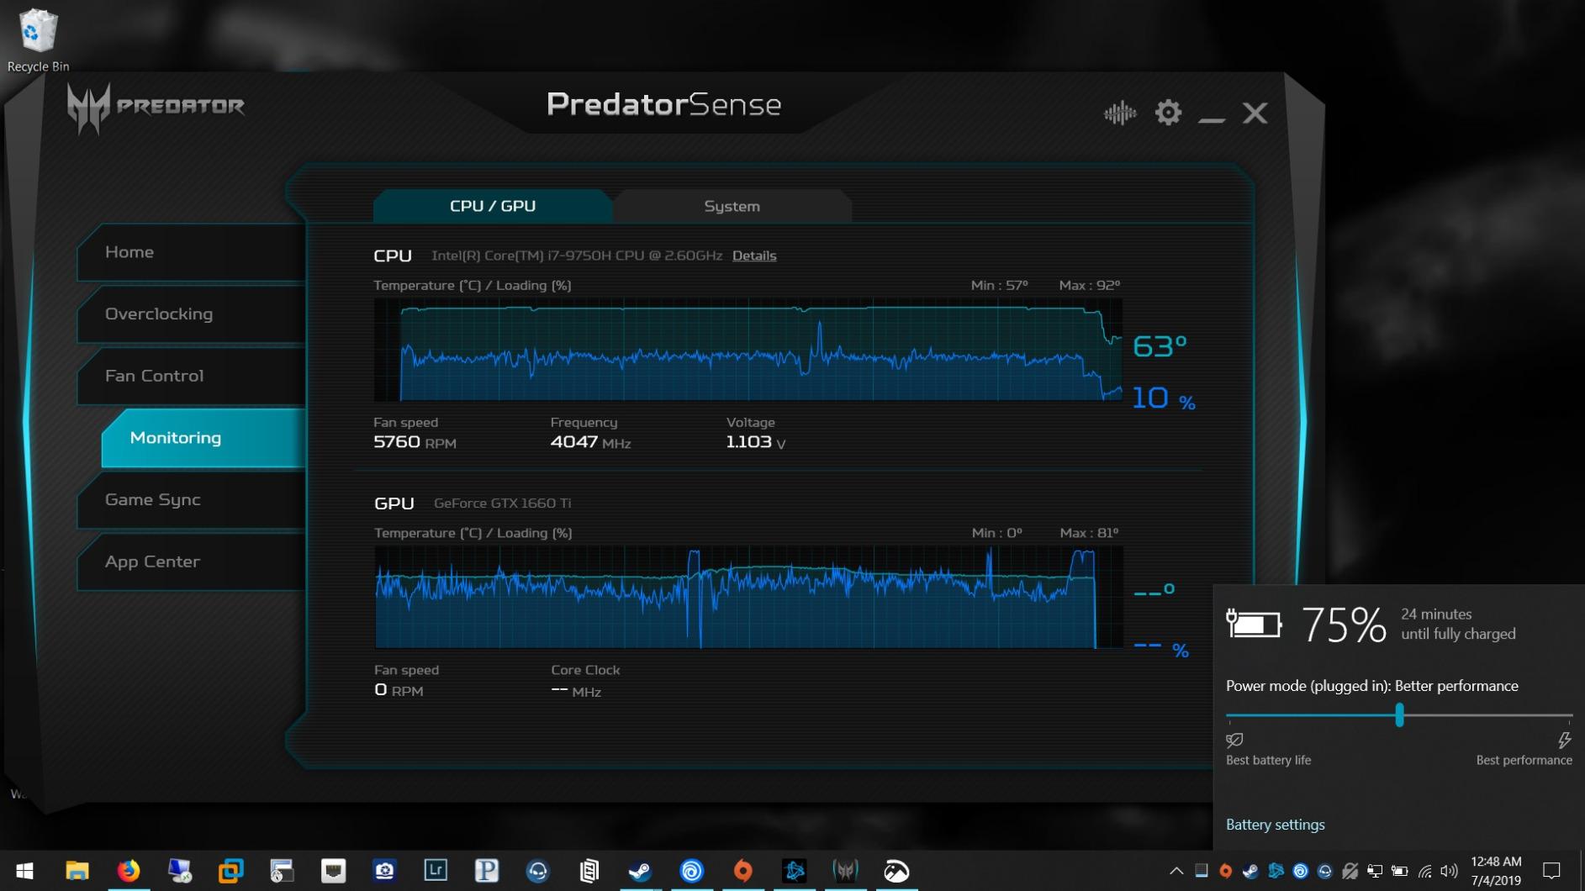Click the 63° CPU temperature reading
This screenshot has height=891, width=1585.
click(1160, 346)
